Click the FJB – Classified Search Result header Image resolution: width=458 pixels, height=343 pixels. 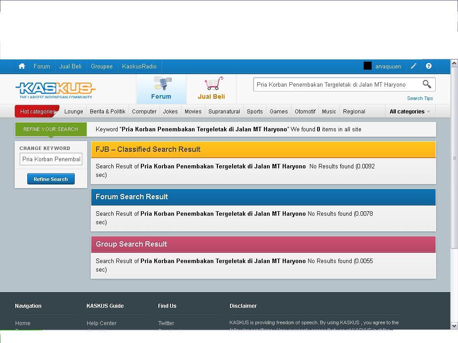click(x=263, y=149)
